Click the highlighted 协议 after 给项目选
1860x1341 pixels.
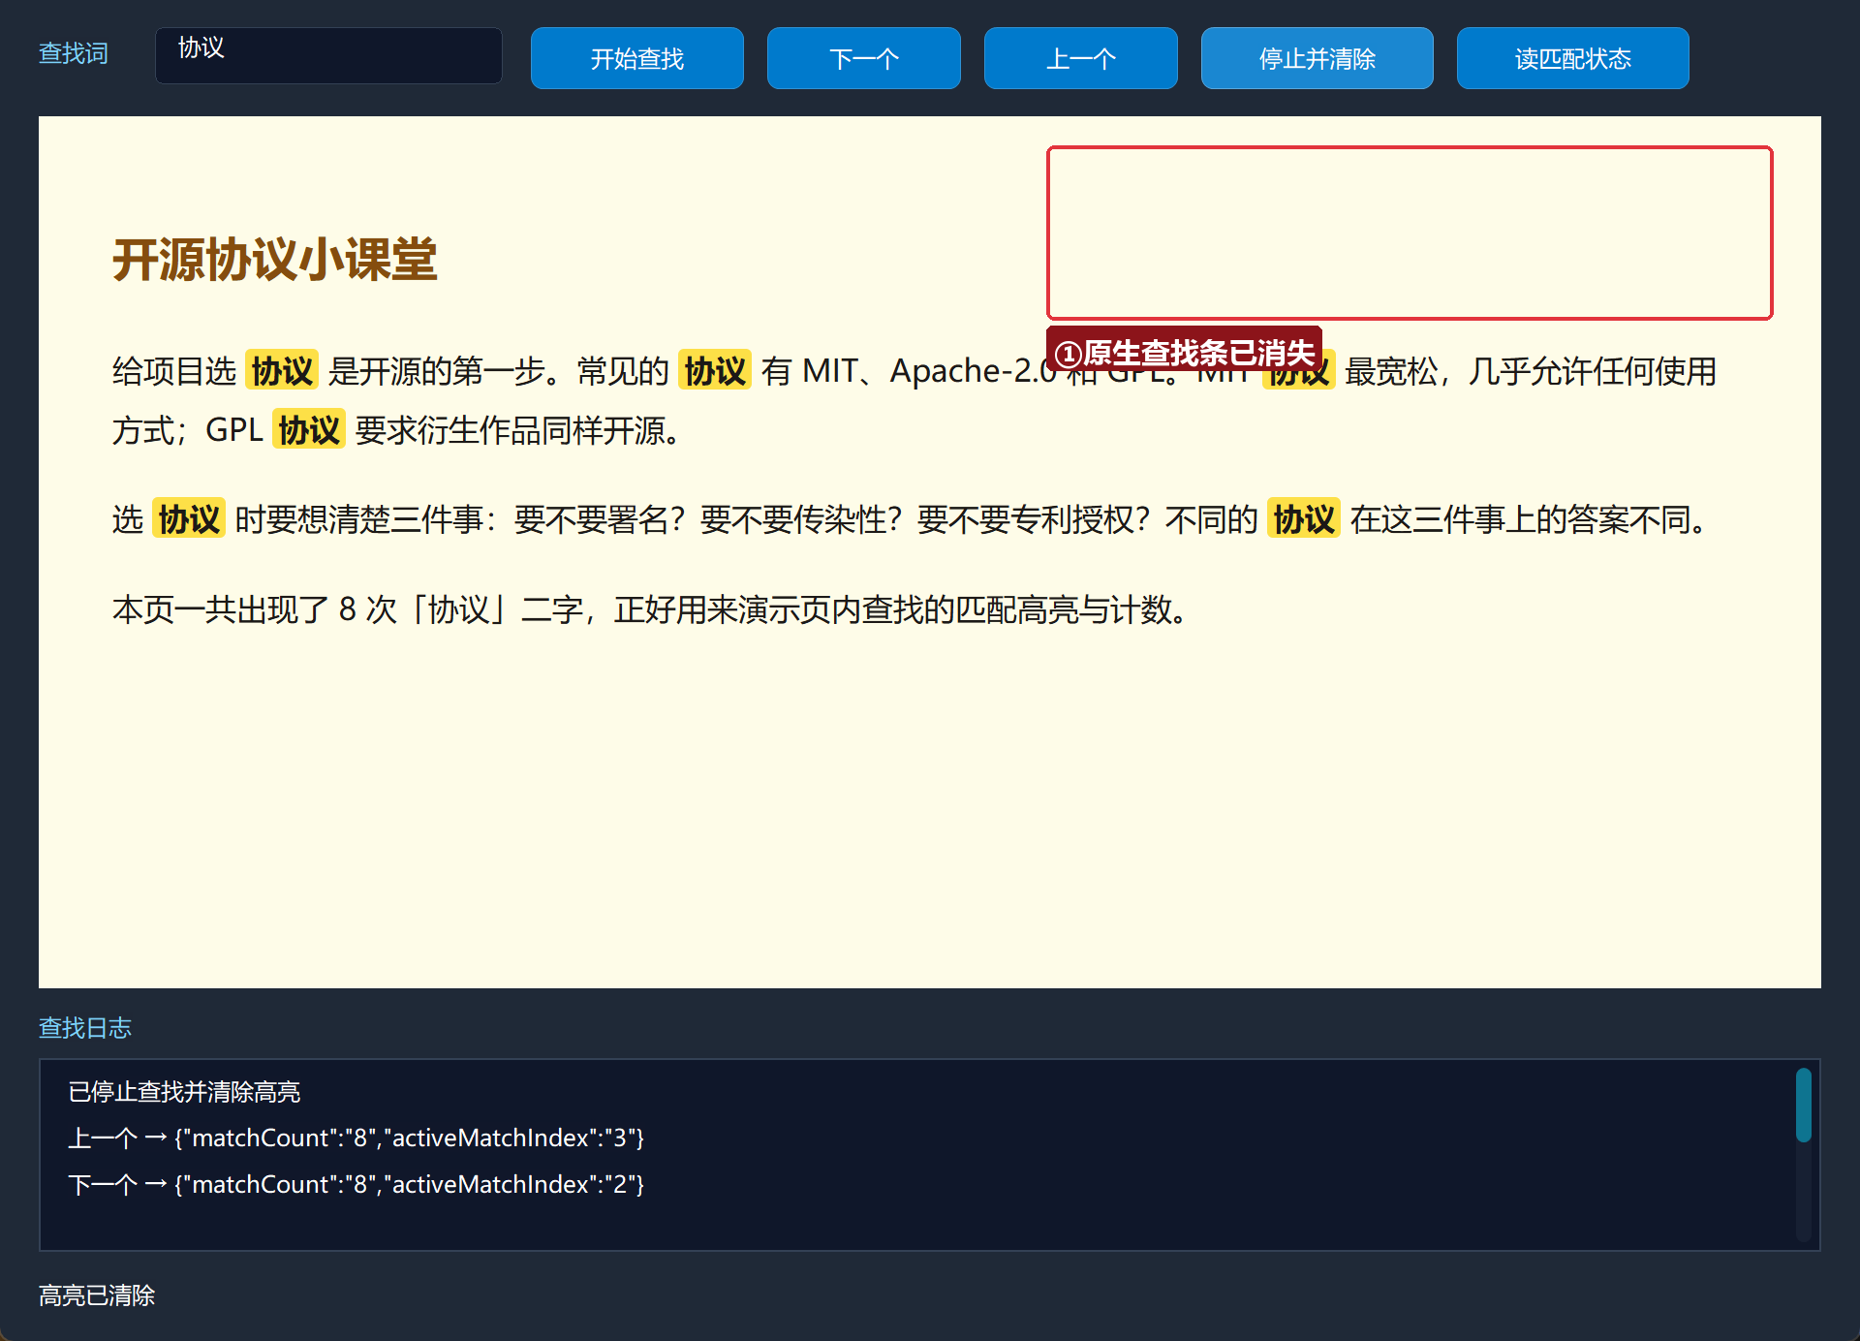[282, 370]
